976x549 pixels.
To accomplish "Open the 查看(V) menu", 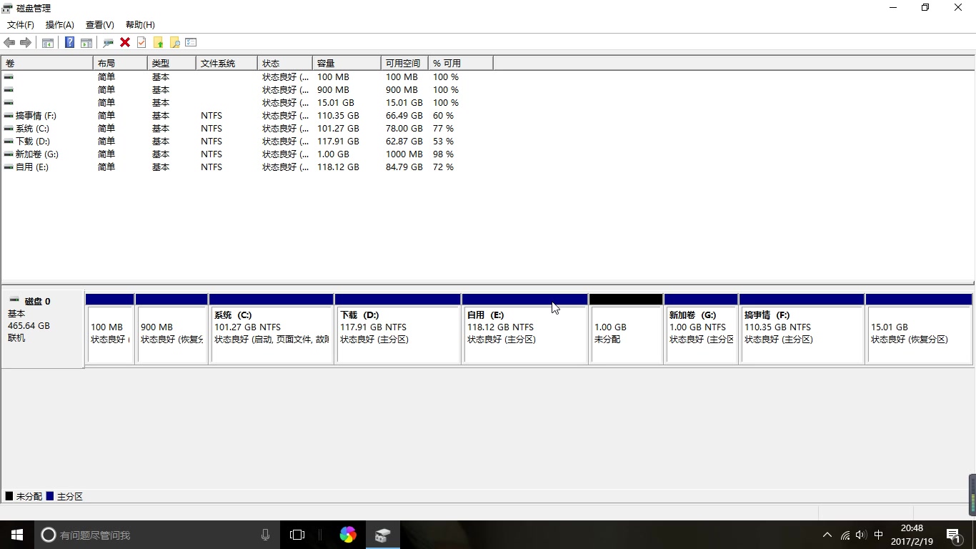I will point(100,25).
